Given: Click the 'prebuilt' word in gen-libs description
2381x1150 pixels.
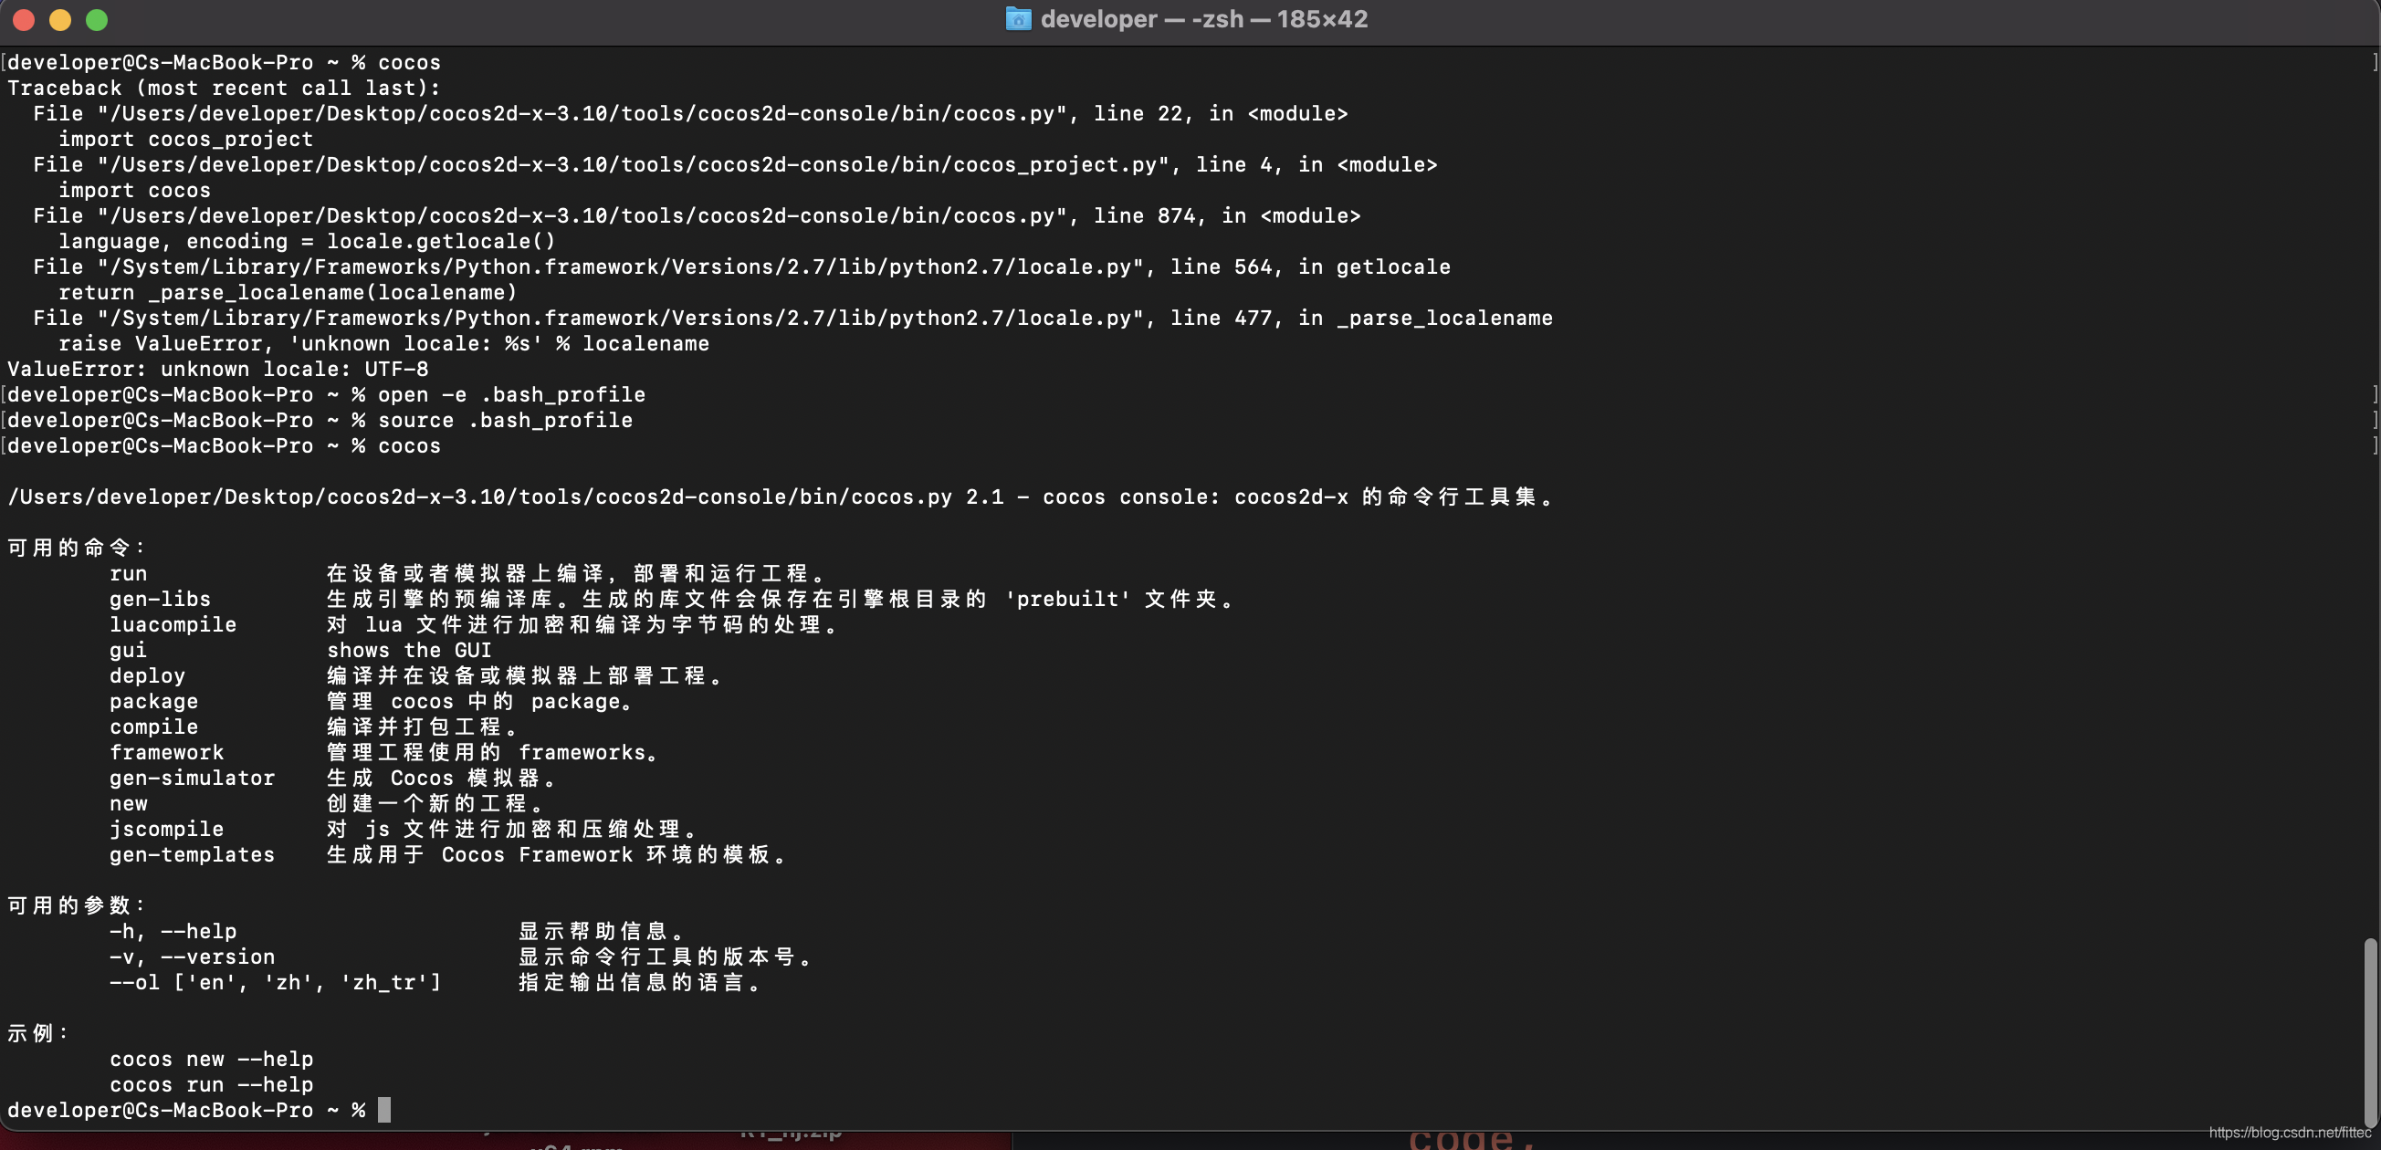Looking at the screenshot, I should click(x=1067, y=600).
